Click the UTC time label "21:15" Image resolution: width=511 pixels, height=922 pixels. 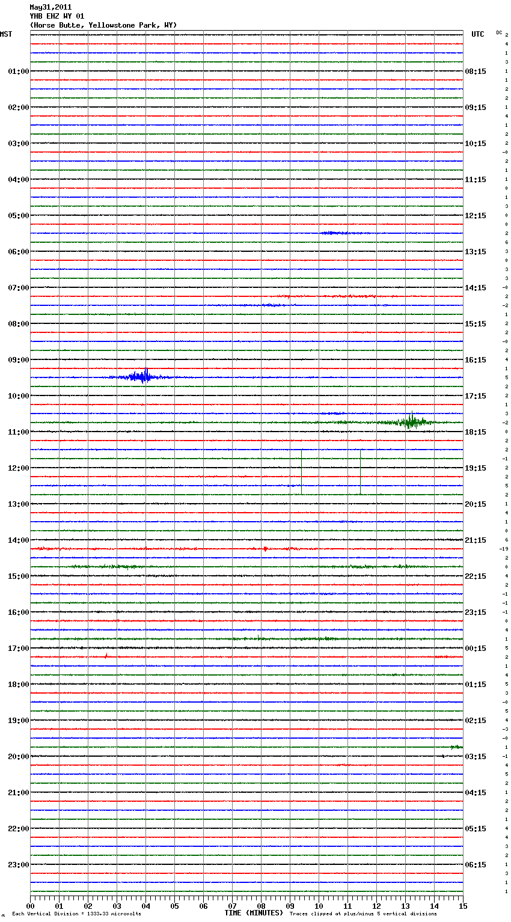476,540
